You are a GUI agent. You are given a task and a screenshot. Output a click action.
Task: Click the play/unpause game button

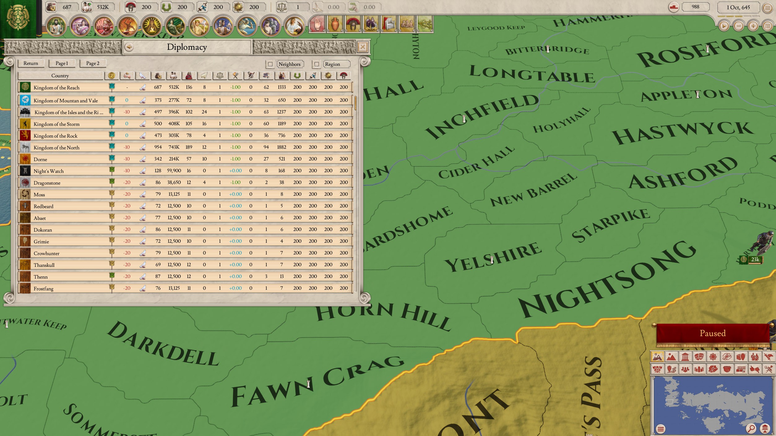(724, 26)
